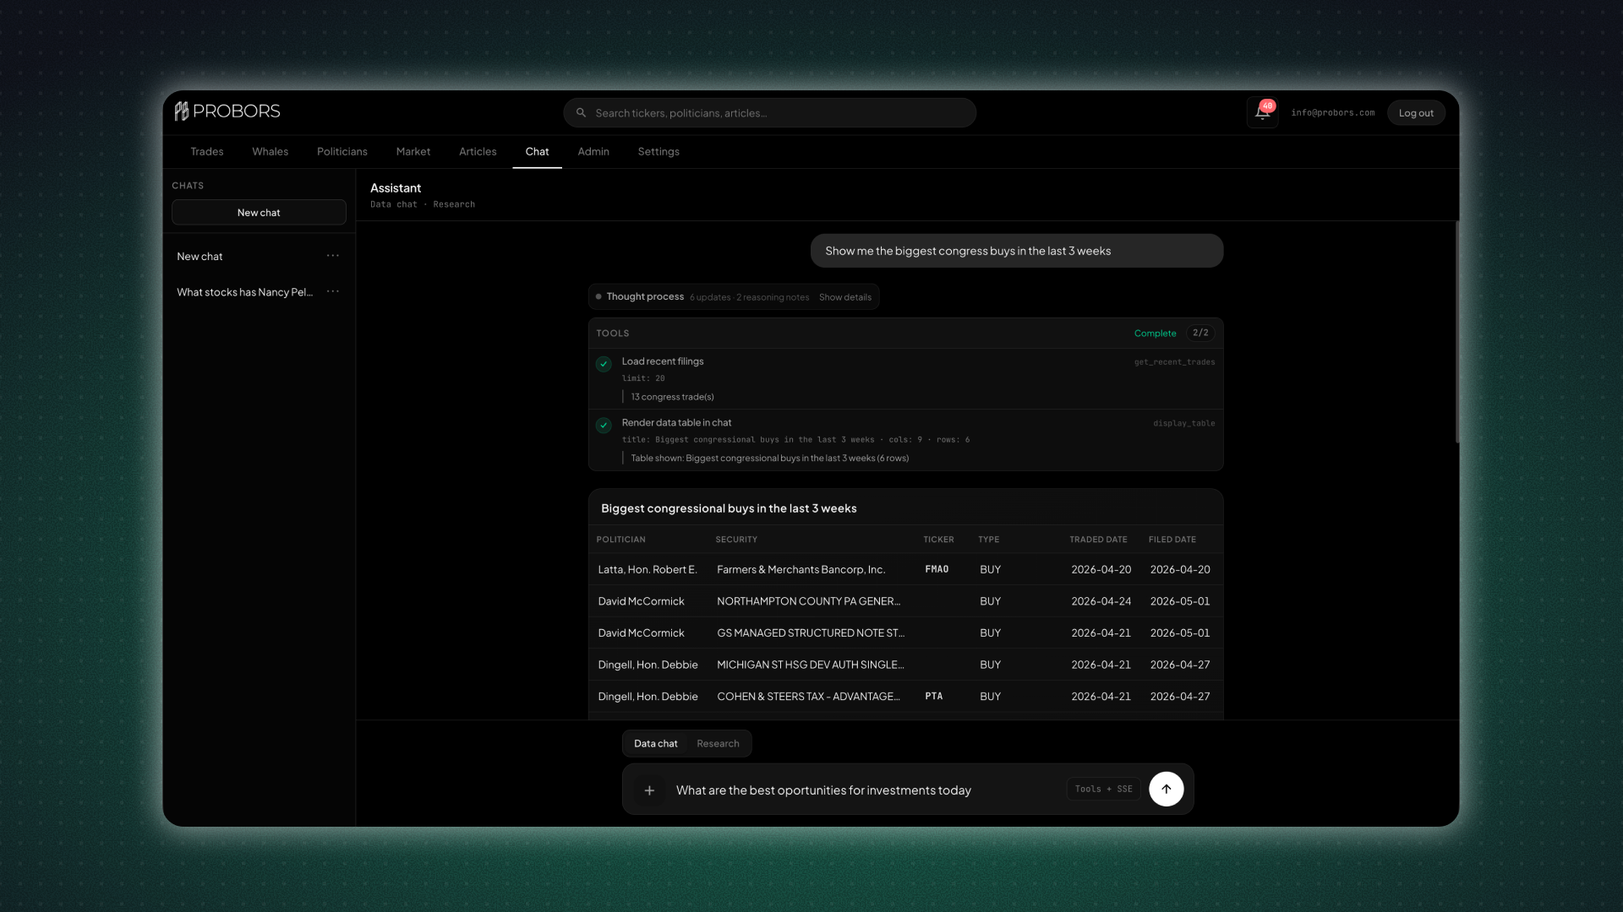The width and height of the screenshot is (1623, 912).
Task: Click the TICKER column header
Action: coord(938,540)
